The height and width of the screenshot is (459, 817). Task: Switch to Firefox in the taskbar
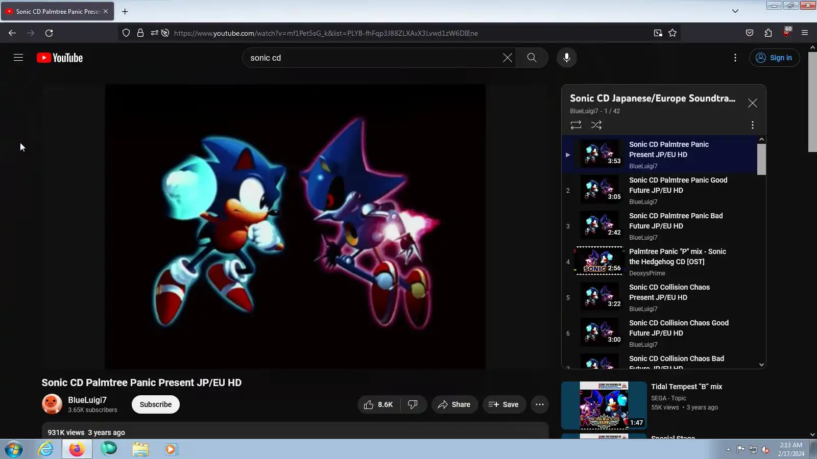point(77,449)
